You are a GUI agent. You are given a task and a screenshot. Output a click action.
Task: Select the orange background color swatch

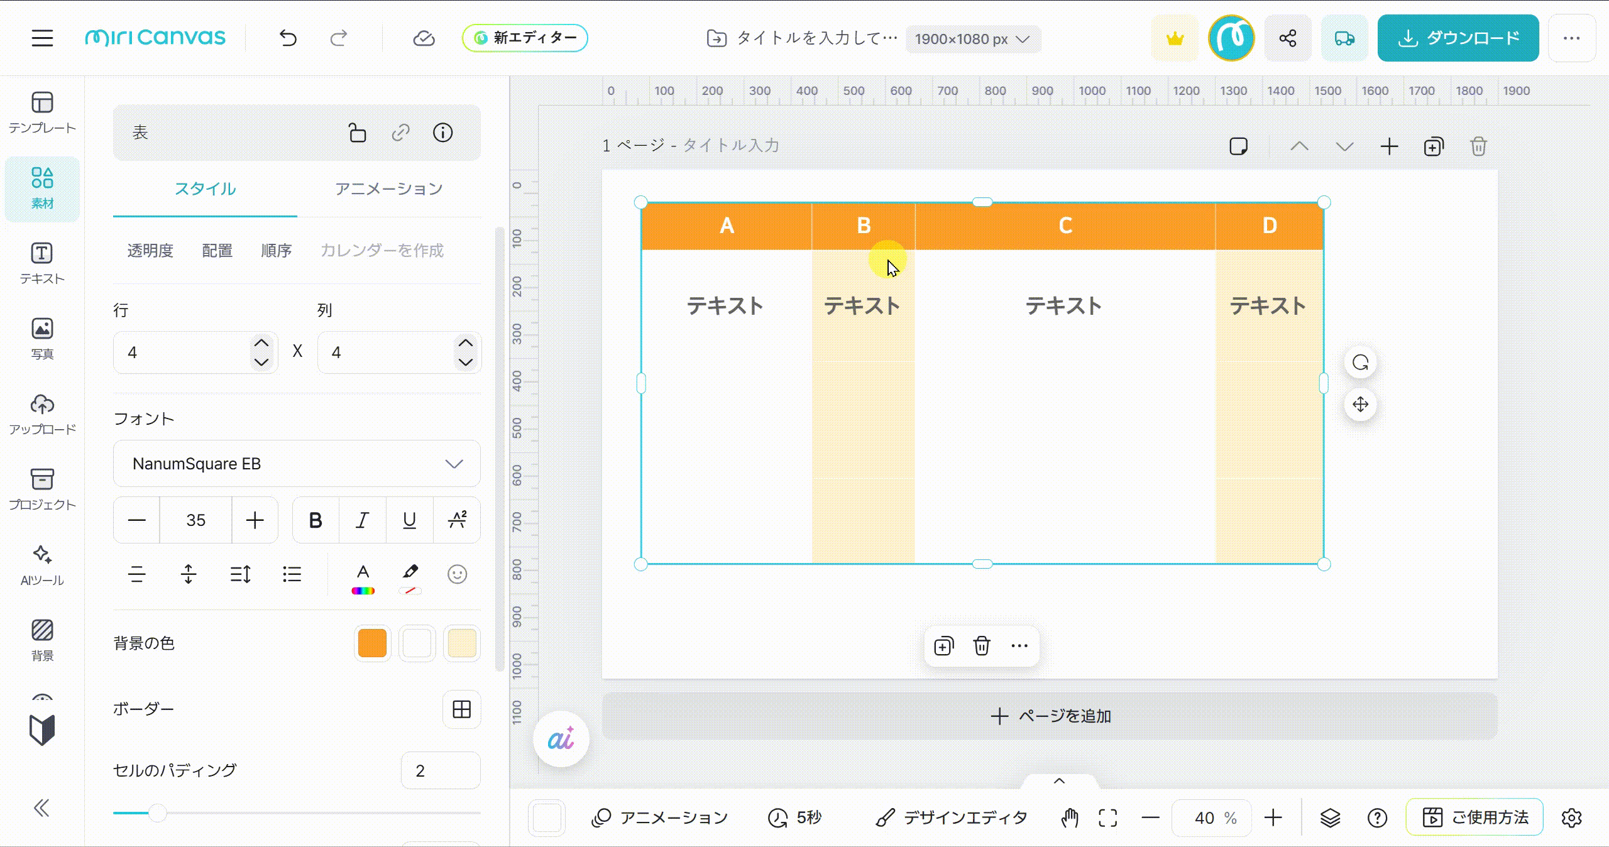tap(372, 643)
